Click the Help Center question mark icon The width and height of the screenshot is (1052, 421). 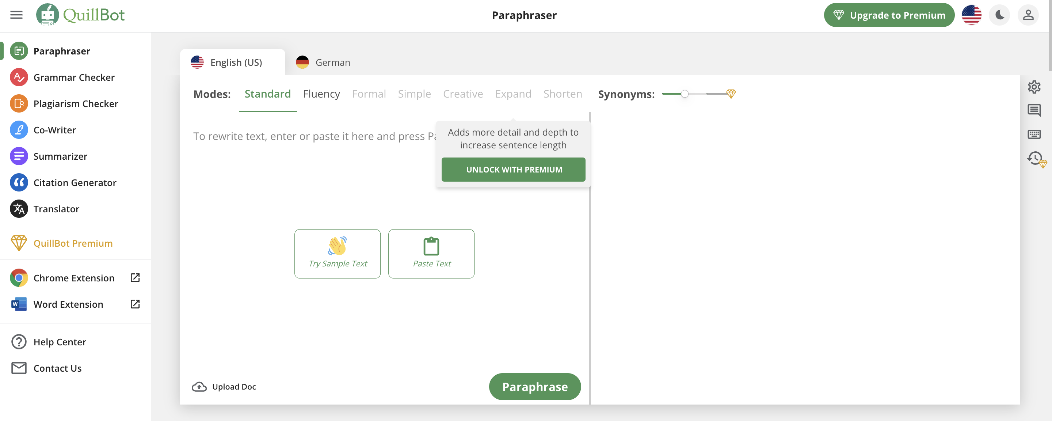tap(19, 342)
